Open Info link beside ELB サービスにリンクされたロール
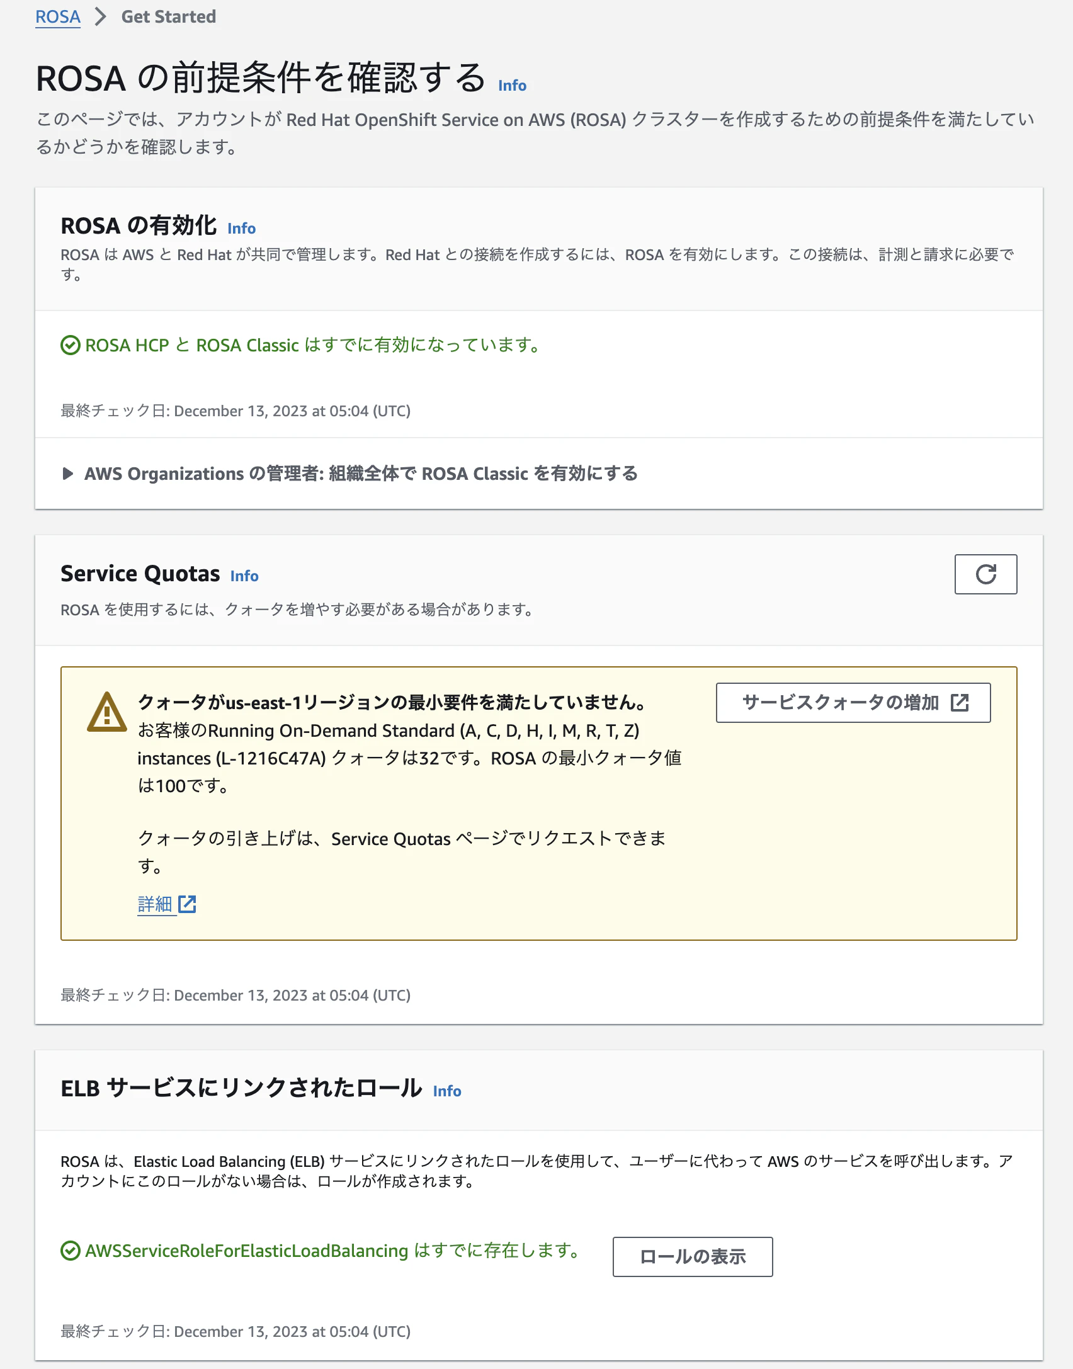The image size is (1073, 1369). (447, 1091)
